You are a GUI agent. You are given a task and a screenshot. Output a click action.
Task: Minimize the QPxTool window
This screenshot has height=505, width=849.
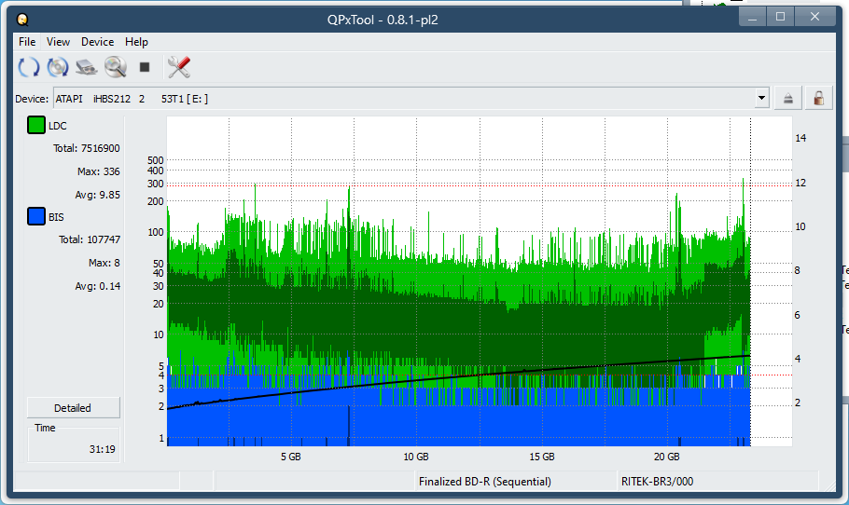point(752,18)
